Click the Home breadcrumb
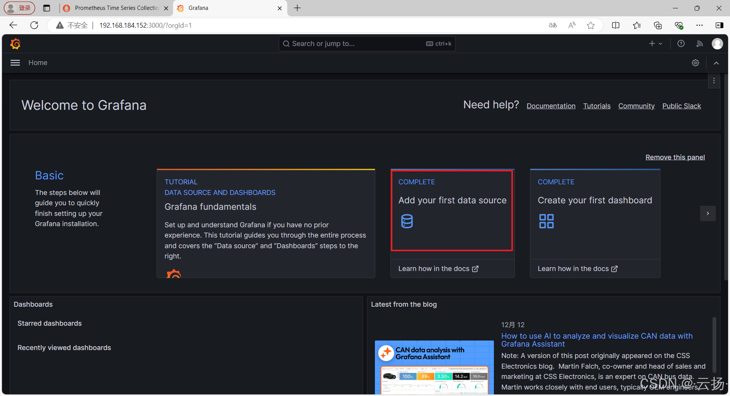This screenshot has height=396, width=730. [38, 63]
